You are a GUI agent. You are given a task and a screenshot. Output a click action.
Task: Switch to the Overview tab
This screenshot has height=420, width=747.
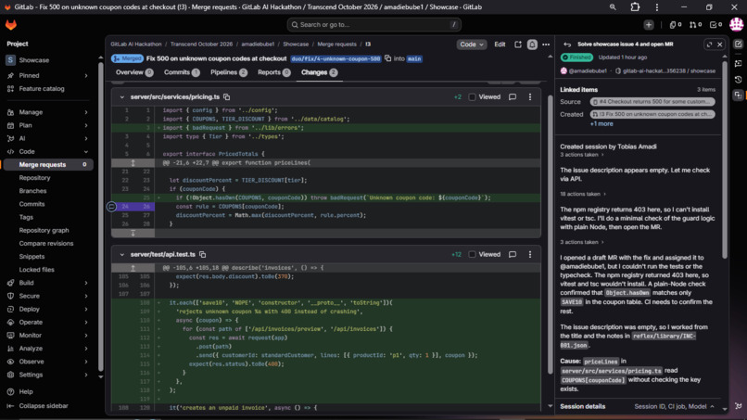click(133, 72)
